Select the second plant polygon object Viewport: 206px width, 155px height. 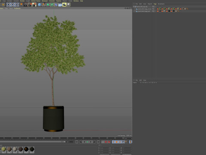pyautogui.click(x=145, y=9)
